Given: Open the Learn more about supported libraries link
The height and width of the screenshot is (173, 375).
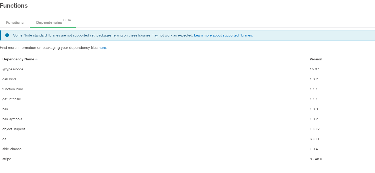Looking at the screenshot, I should click(x=223, y=35).
